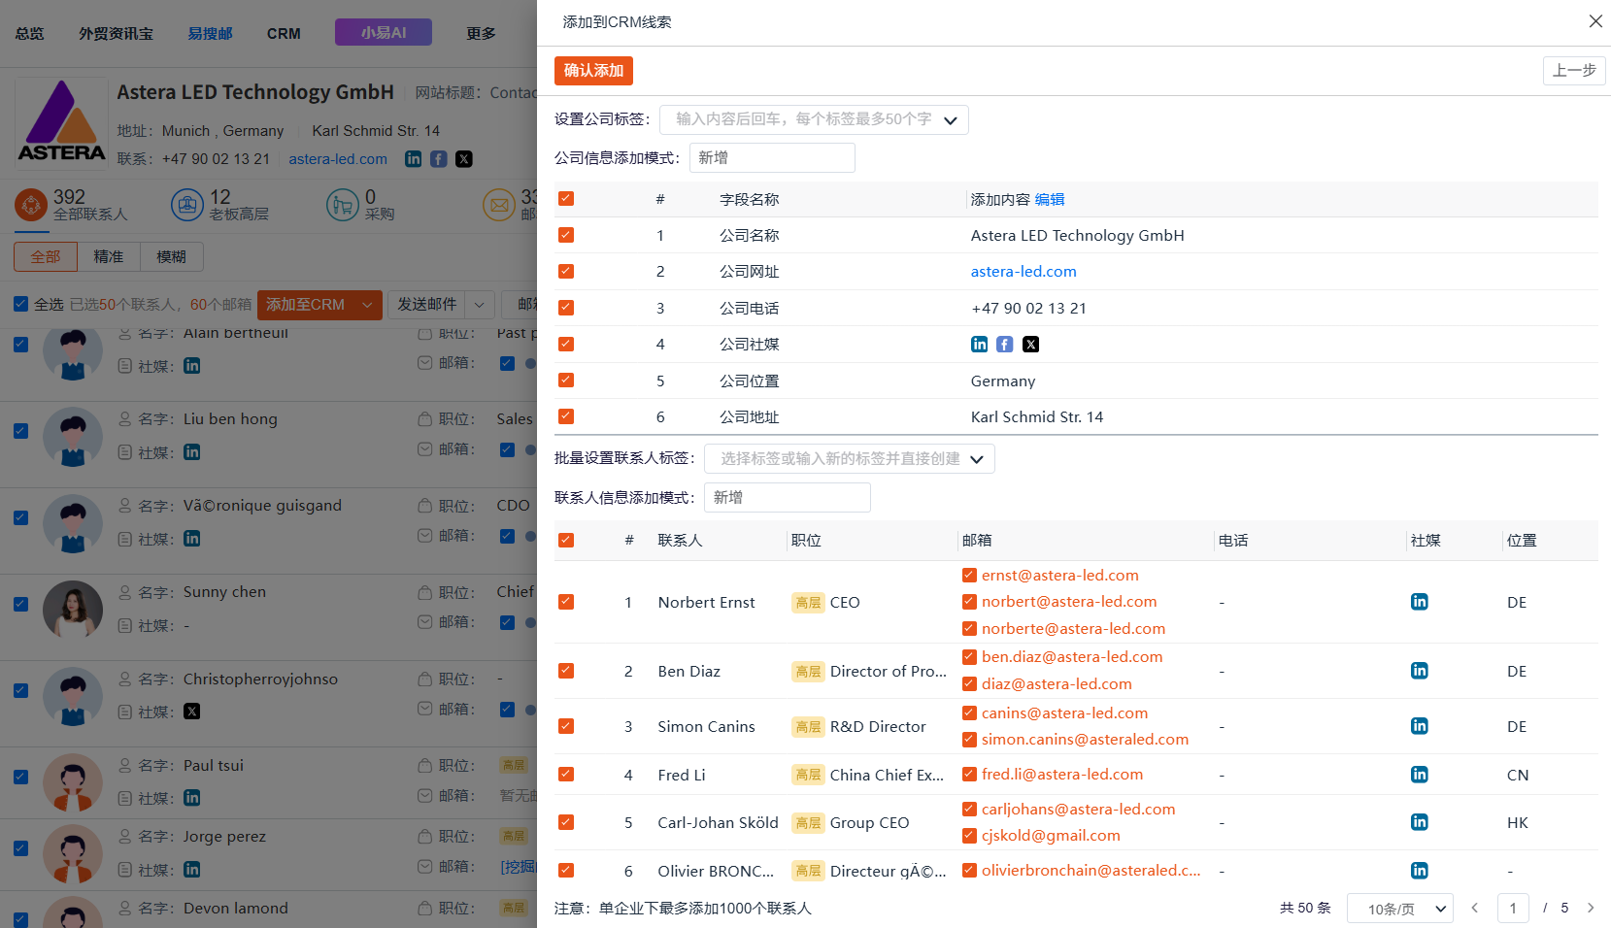This screenshot has width=1611, height=928.
Task: Uncheck the 公司名称 field row
Action: coord(565,234)
